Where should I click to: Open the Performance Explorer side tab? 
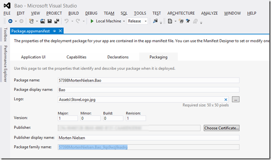pos(5,64)
